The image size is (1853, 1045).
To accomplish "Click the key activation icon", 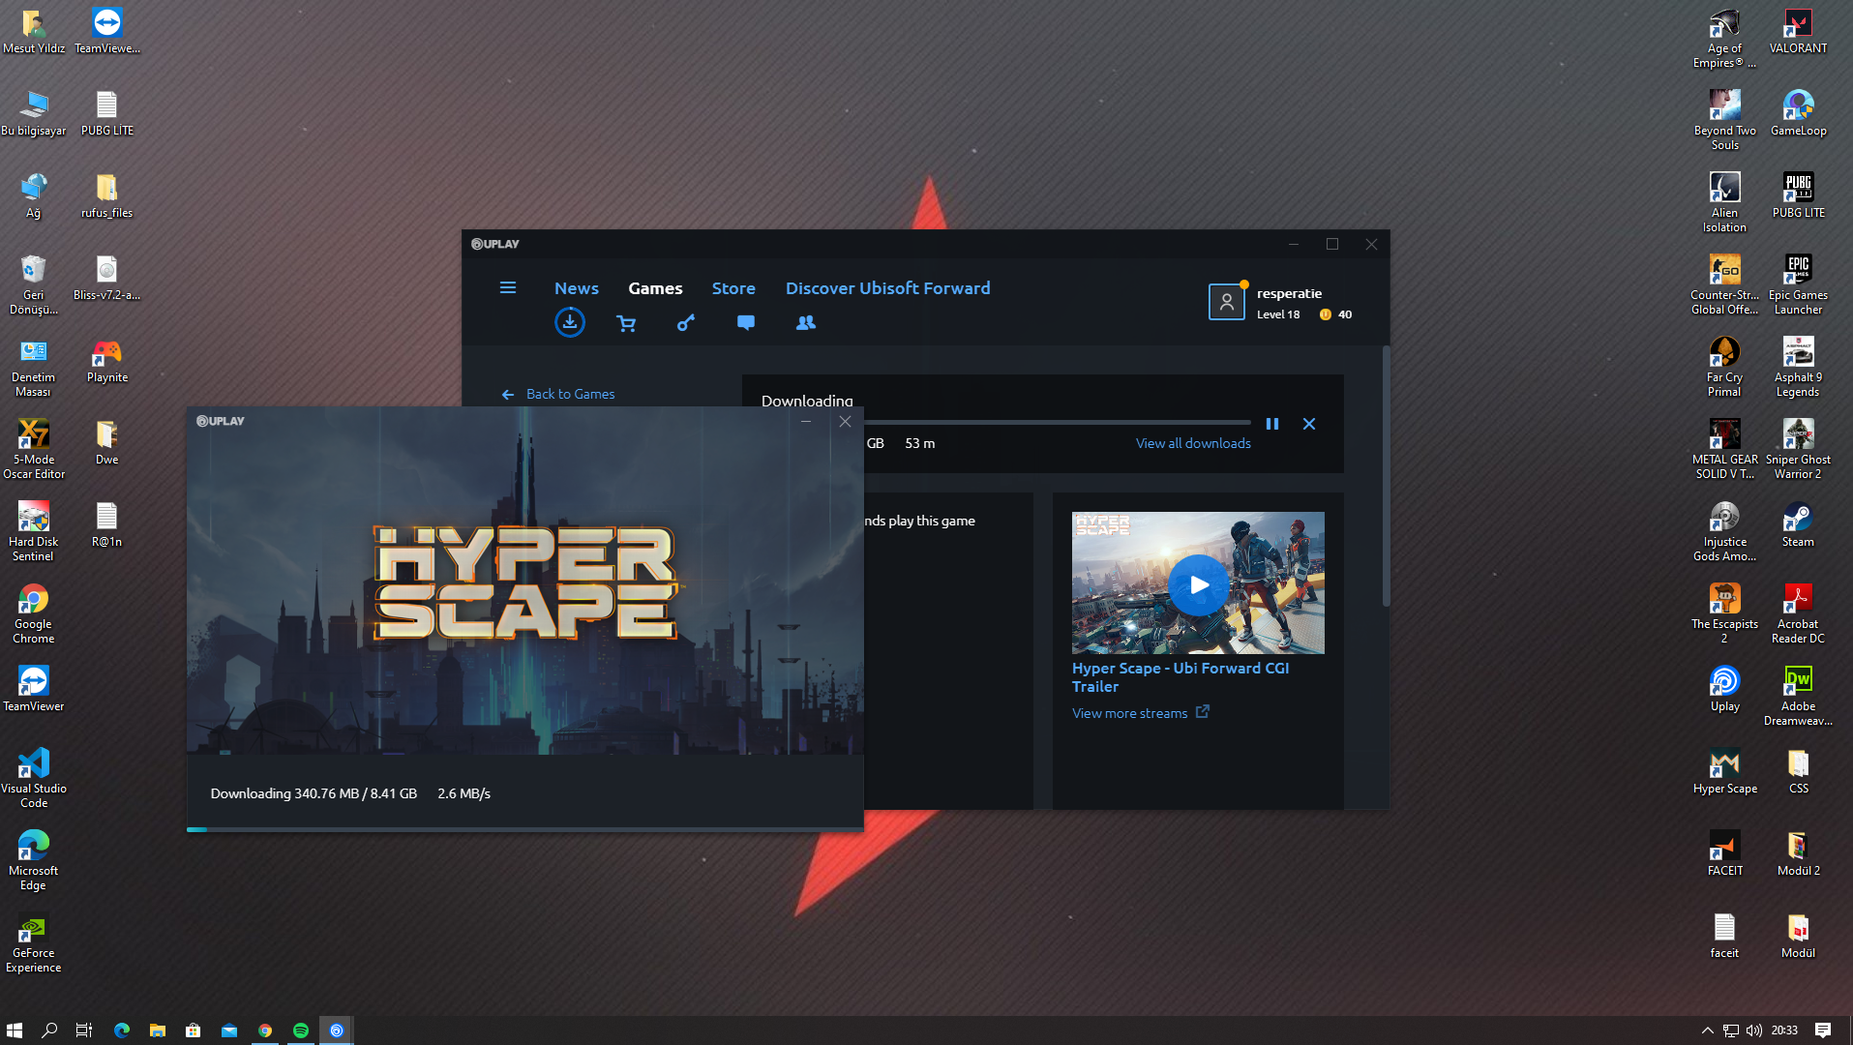I will click(x=686, y=323).
